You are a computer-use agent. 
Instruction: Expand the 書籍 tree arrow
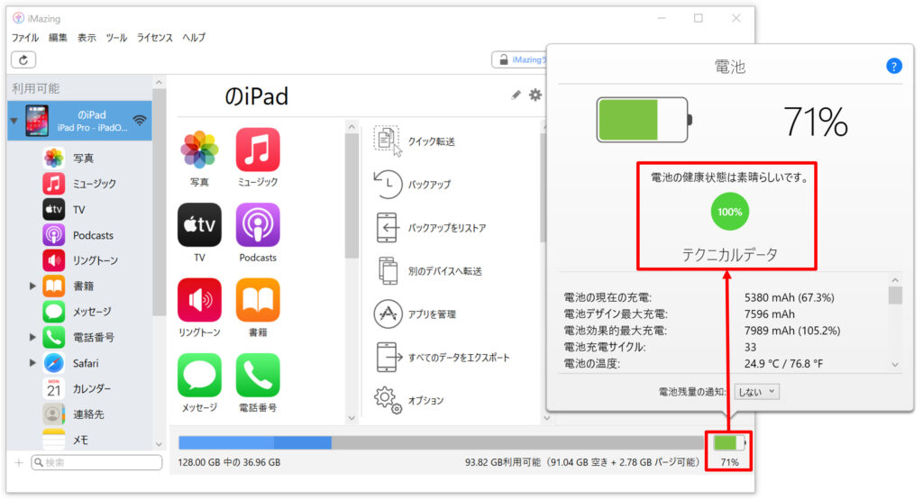pos(33,286)
